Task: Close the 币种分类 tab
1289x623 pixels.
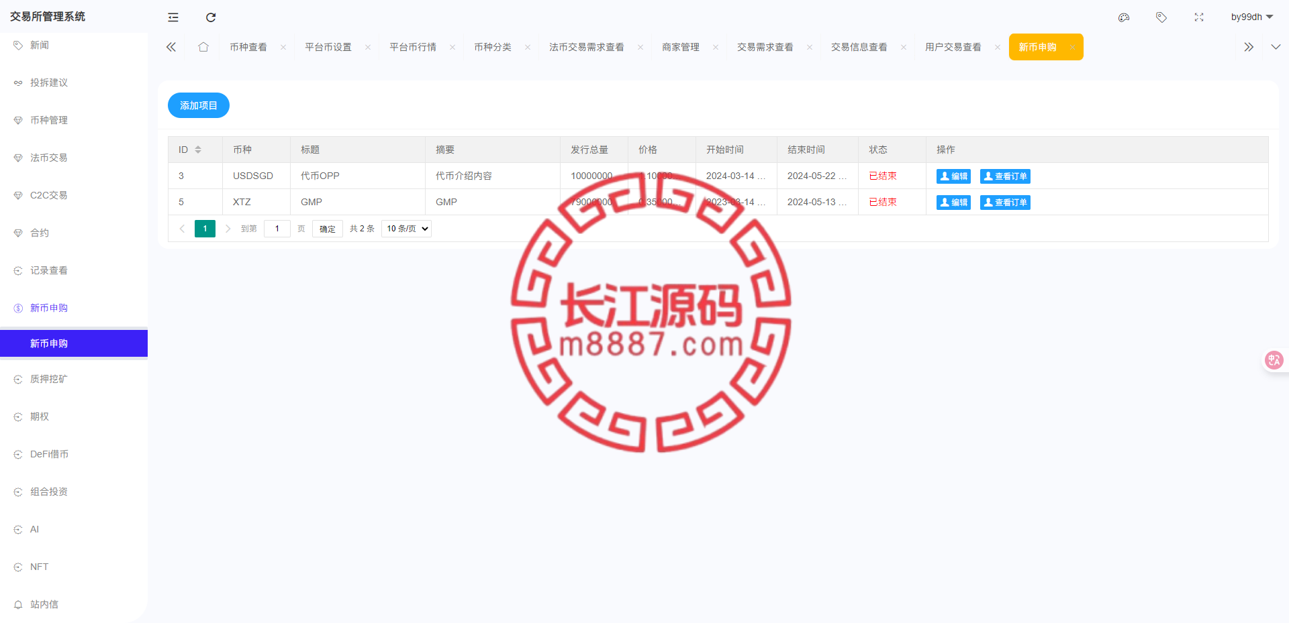Action: tap(528, 47)
